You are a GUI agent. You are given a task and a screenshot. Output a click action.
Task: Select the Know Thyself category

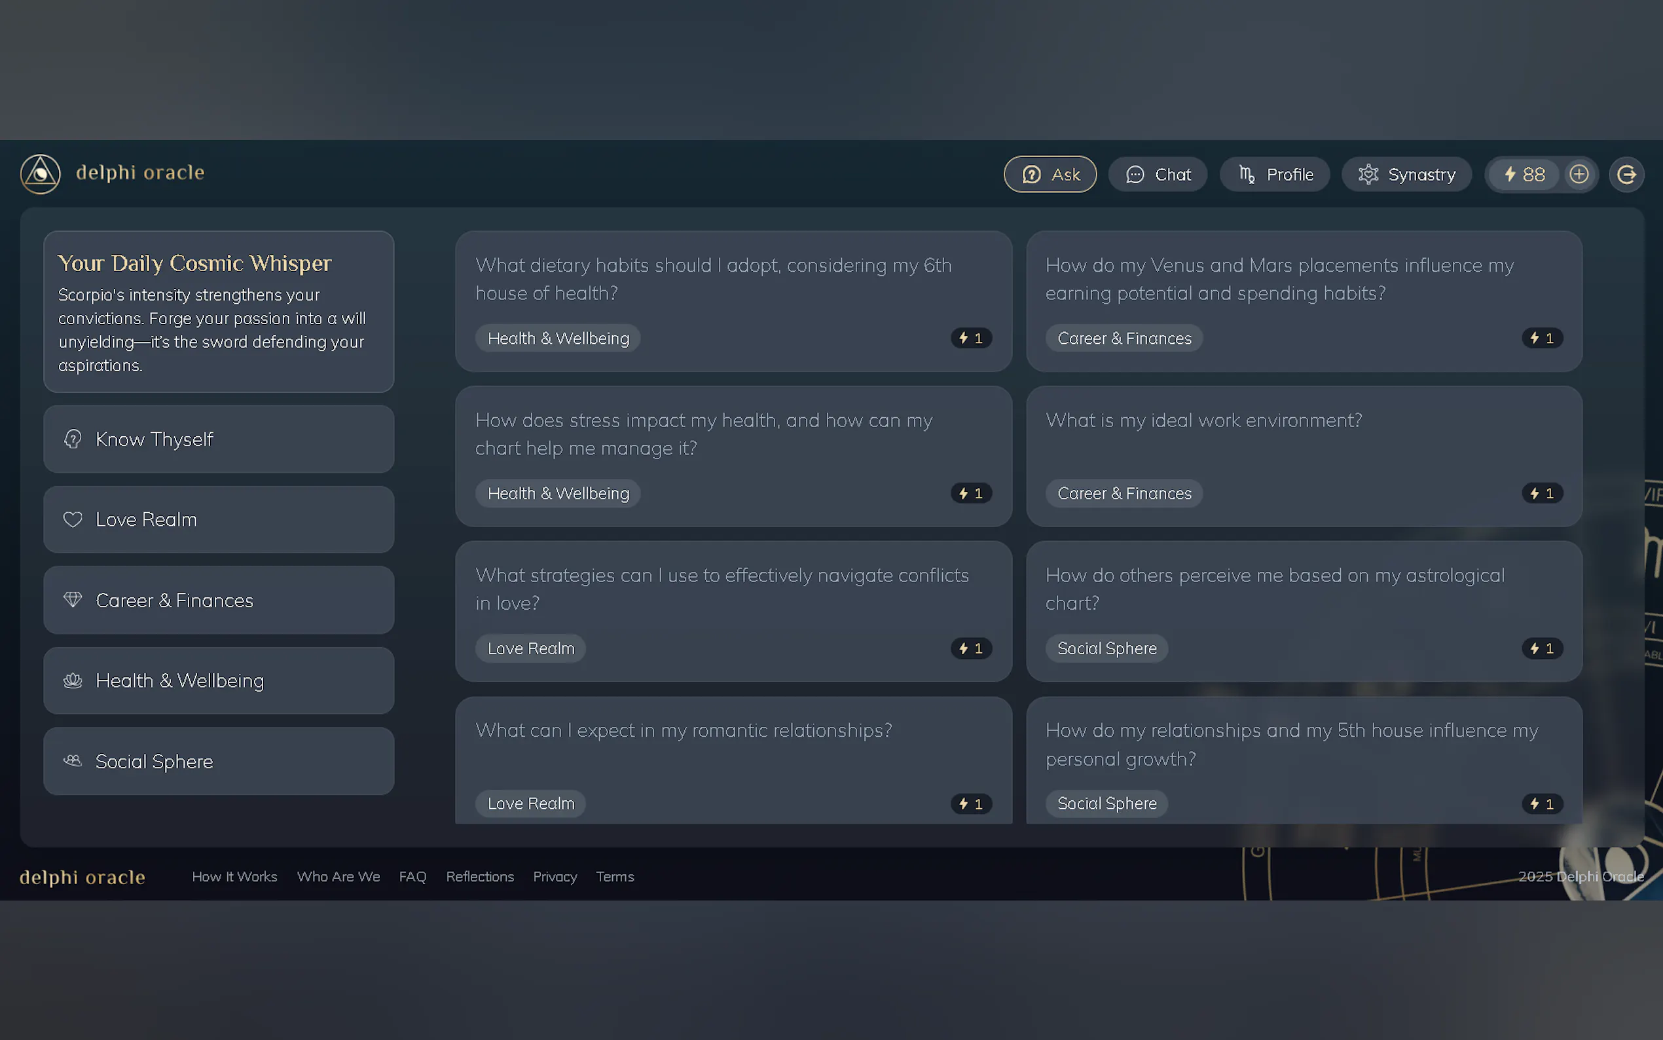[x=219, y=439]
